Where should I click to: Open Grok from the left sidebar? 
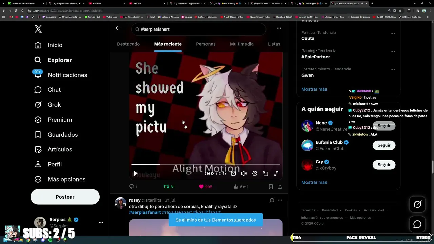pos(47,105)
